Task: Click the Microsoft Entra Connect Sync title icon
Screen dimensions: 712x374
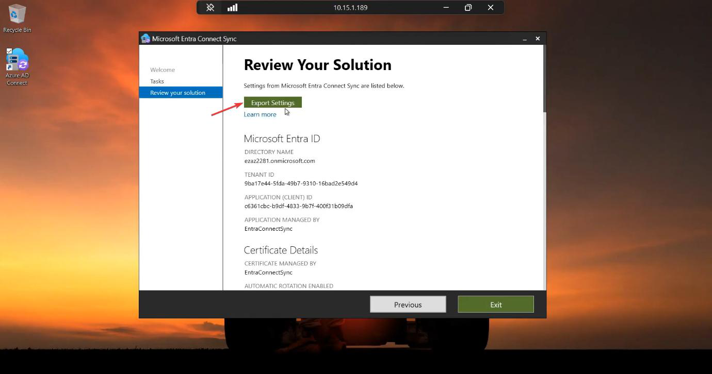Action: pyautogui.click(x=145, y=39)
